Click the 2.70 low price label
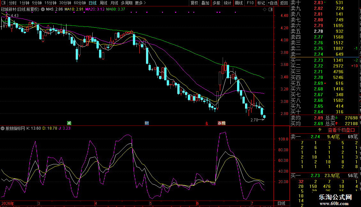The height and width of the screenshot is (207, 361). coord(254,120)
